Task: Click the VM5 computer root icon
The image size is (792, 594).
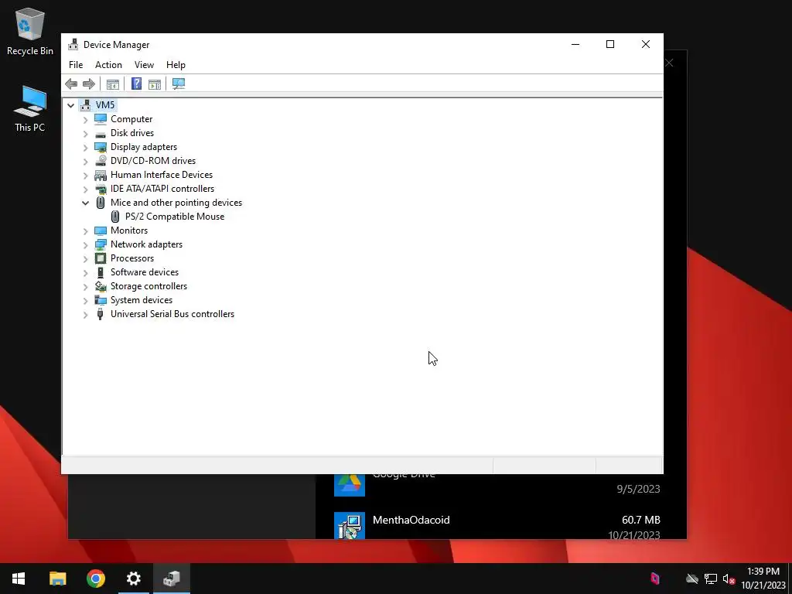Action: [x=85, y=105]
